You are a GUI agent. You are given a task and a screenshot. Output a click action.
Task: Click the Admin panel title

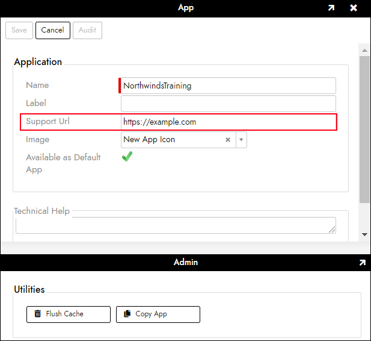[x=186, y=262]
